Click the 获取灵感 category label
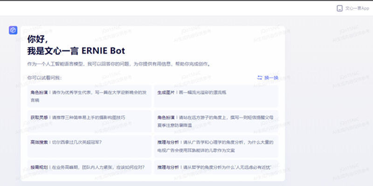The width and height of the screenshot is (373, 186). (39, 118)
